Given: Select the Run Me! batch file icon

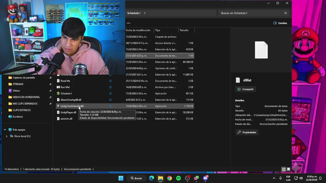Looking at the screenshot, I should click(x=58, y=87).
